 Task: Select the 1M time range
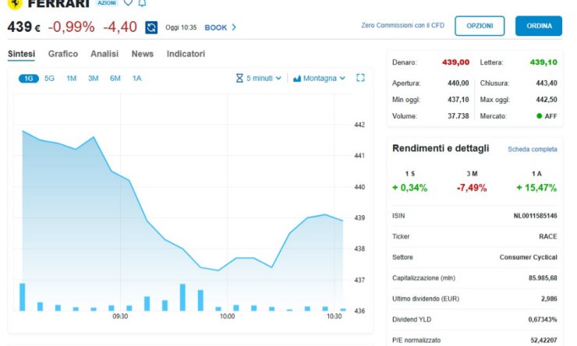point(72,79)
